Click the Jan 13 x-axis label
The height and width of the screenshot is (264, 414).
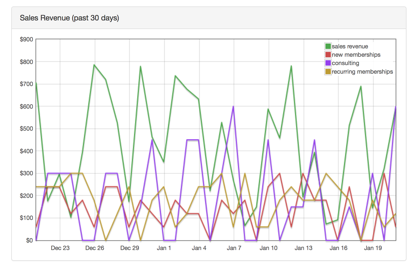click(303, 248)
